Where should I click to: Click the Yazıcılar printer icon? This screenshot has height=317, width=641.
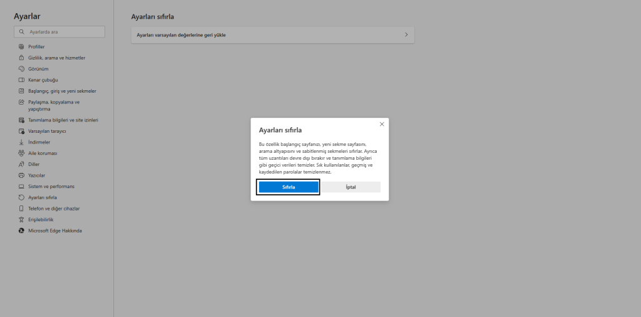21,175
